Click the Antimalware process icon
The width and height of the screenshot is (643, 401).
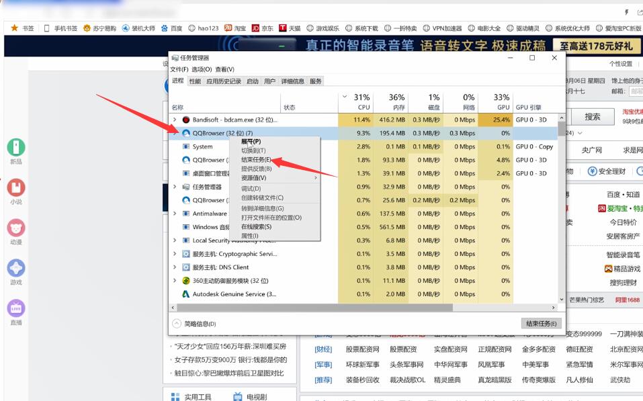pos(185,214)
